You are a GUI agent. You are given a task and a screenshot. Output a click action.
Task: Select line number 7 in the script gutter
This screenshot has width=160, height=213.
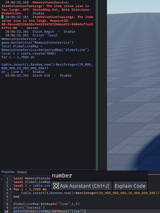(7, 201)
